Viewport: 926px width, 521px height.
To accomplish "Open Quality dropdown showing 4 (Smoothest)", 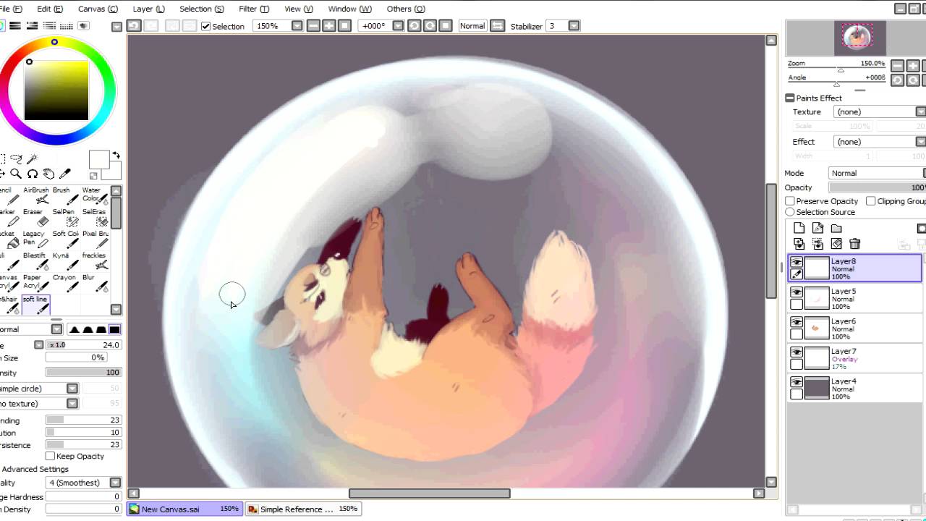I will point(115,483).
